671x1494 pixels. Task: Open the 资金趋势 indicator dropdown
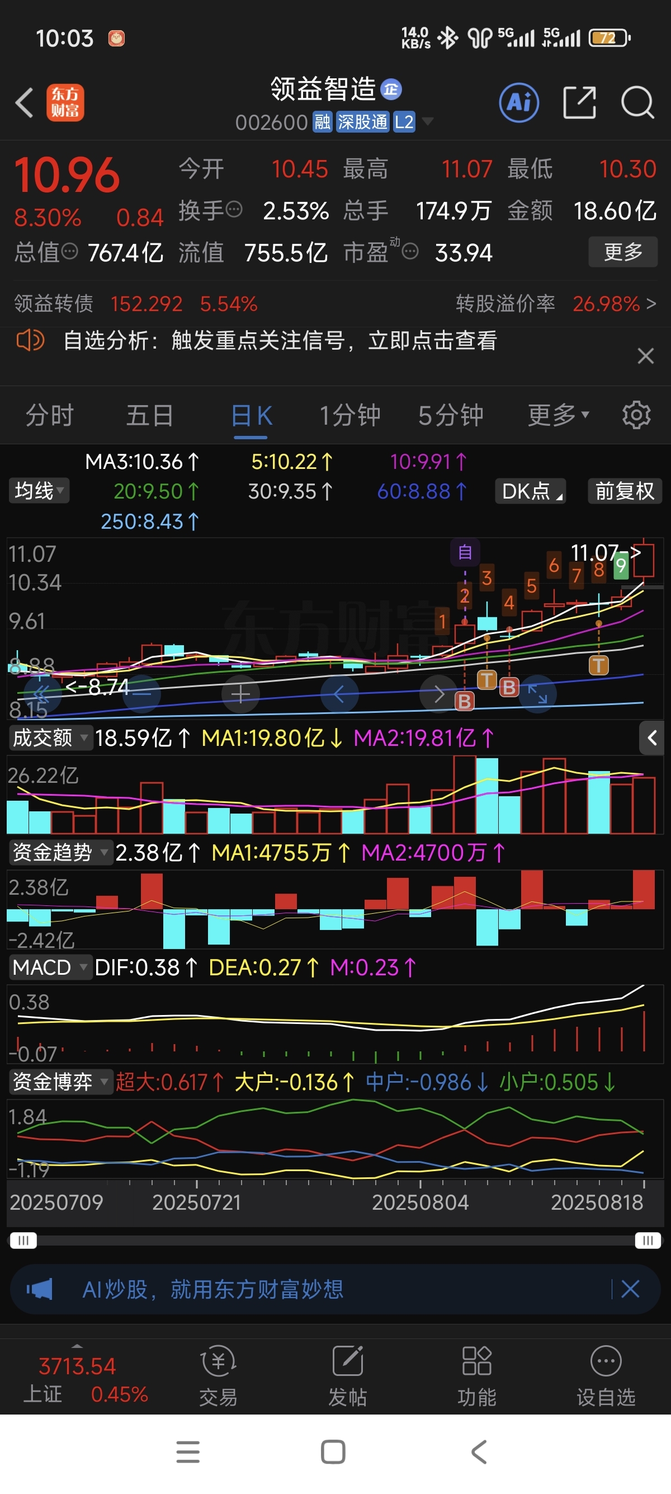click(x=60, y=852)
